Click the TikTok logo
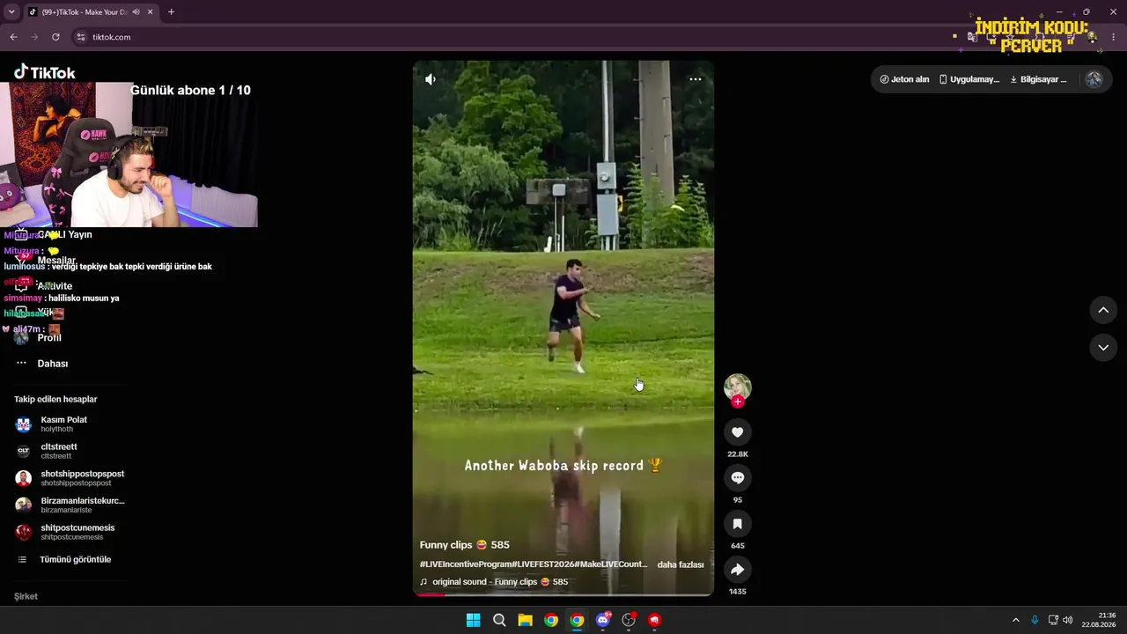 pos(45,72)
